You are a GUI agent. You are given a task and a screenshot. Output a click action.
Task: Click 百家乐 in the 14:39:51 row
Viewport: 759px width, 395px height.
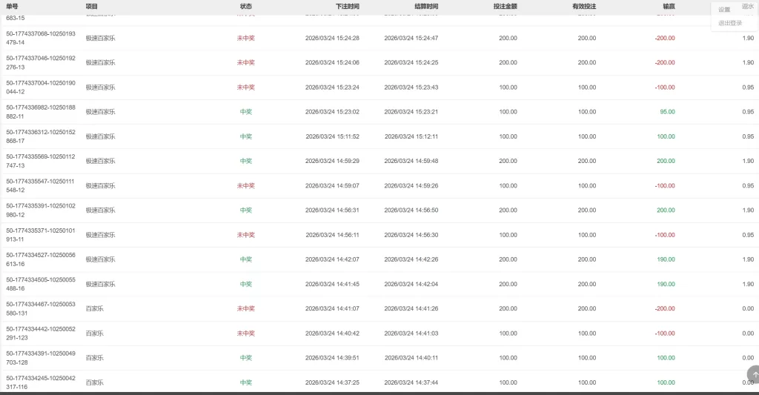pos(94,357)
